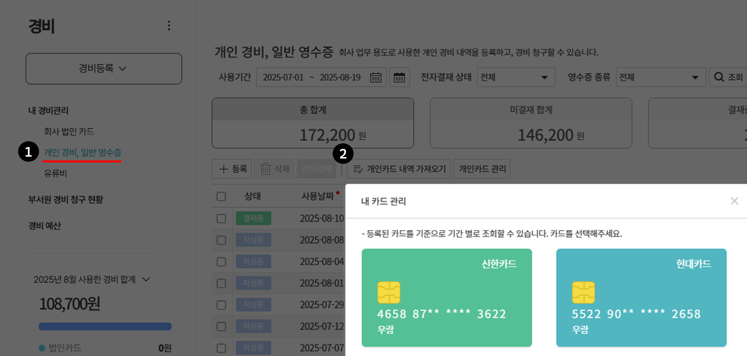The height and width of the screenshot is (356, 747).
Task: Open 유류비 menu item
Action: click(x=55, y=173)
